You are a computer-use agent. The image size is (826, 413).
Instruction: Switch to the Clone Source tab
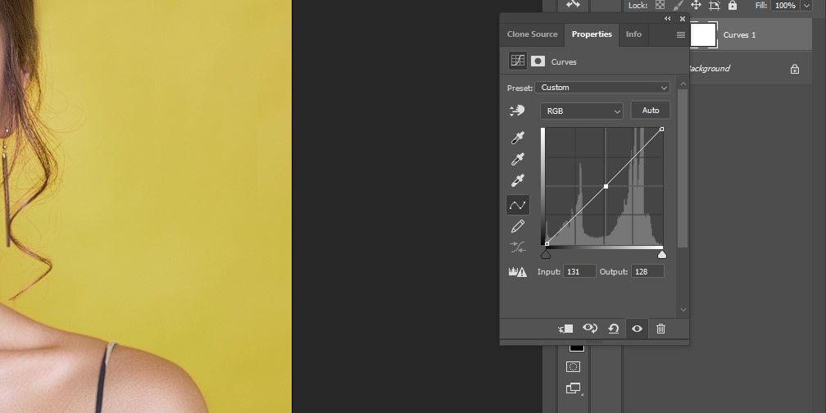pyautogui.click(x=532, y=34)
